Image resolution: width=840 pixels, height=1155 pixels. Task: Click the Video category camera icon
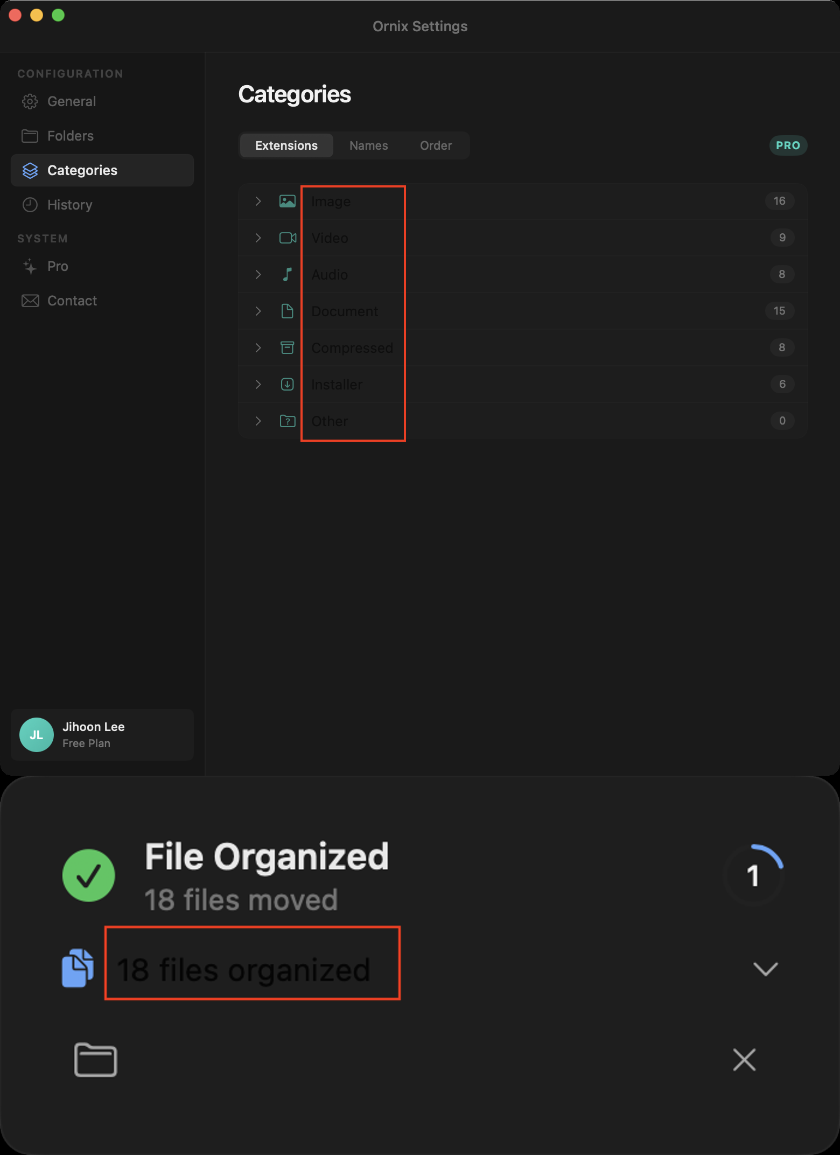(288, 238)
